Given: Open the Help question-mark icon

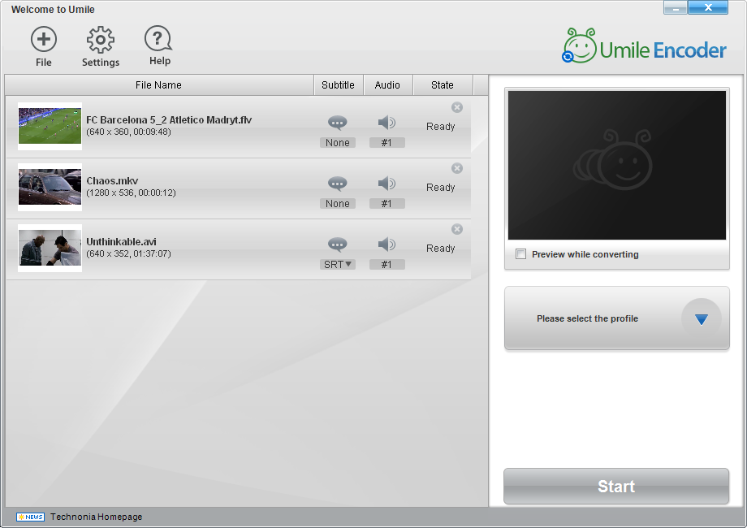Looking at the screenshot, I should click(158, 38).
